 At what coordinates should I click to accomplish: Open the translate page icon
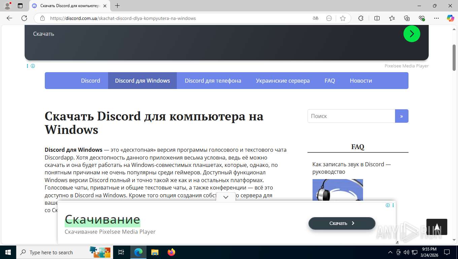[316, 18]
